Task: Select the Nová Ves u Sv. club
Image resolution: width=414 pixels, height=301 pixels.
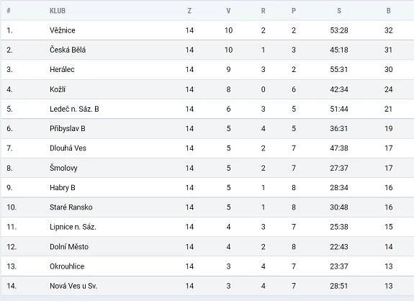Action: point(73,286)
